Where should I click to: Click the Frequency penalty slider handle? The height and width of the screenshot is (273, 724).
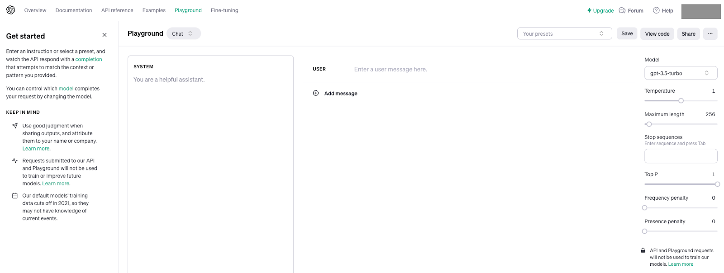tap(645, 207)
